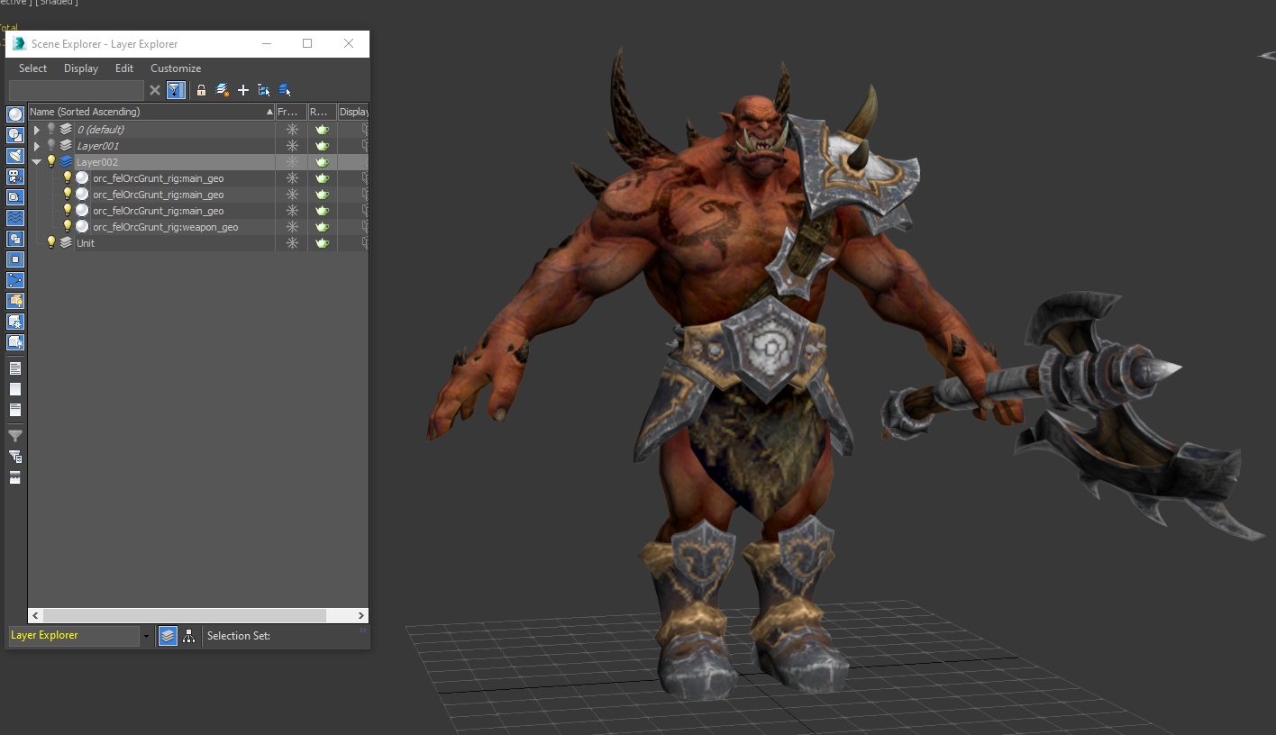Image resolution: width=1276 pixels, height=735 pixels.
Task: Freeze the weapon_geo object snowflake
Action: pyautogui.click(x=292, y=227)
